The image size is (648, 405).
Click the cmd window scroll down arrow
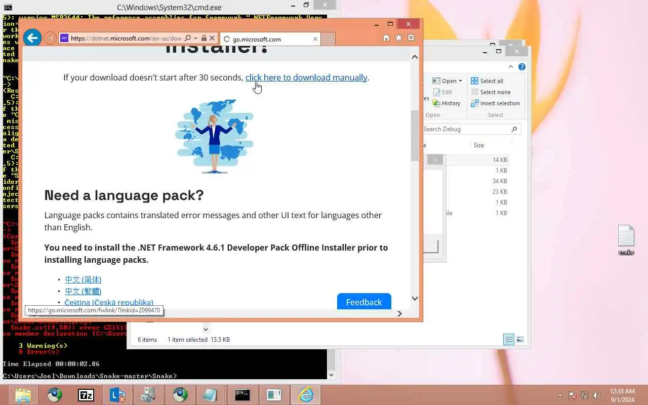(332, 375)
